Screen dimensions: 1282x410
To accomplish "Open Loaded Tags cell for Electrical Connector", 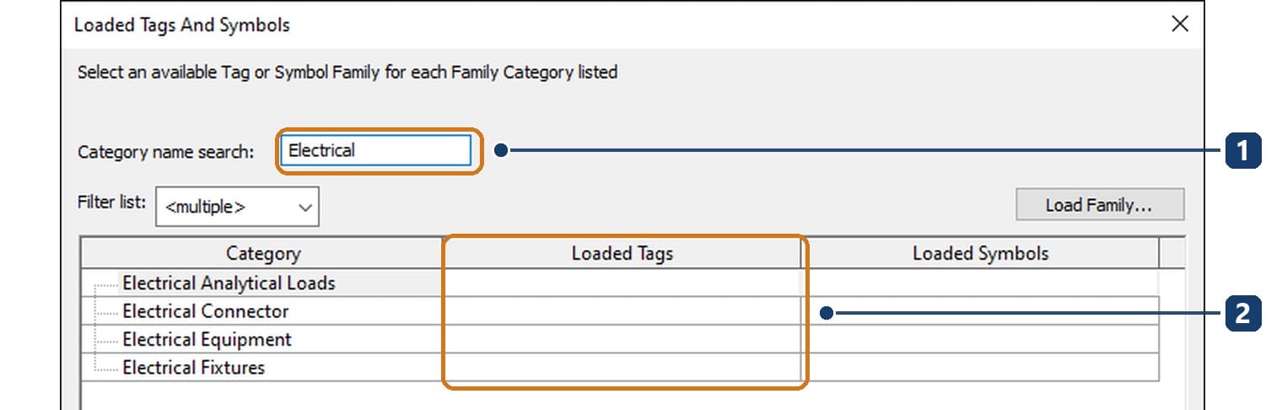I will (x=622, y=311).
